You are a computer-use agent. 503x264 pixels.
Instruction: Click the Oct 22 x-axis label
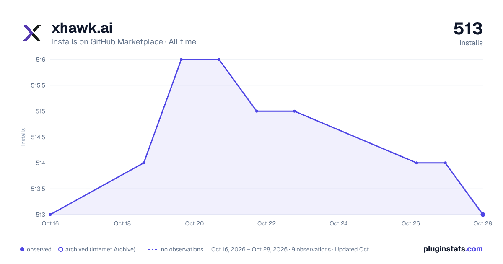pyautogui.click(x=267, y=223)
